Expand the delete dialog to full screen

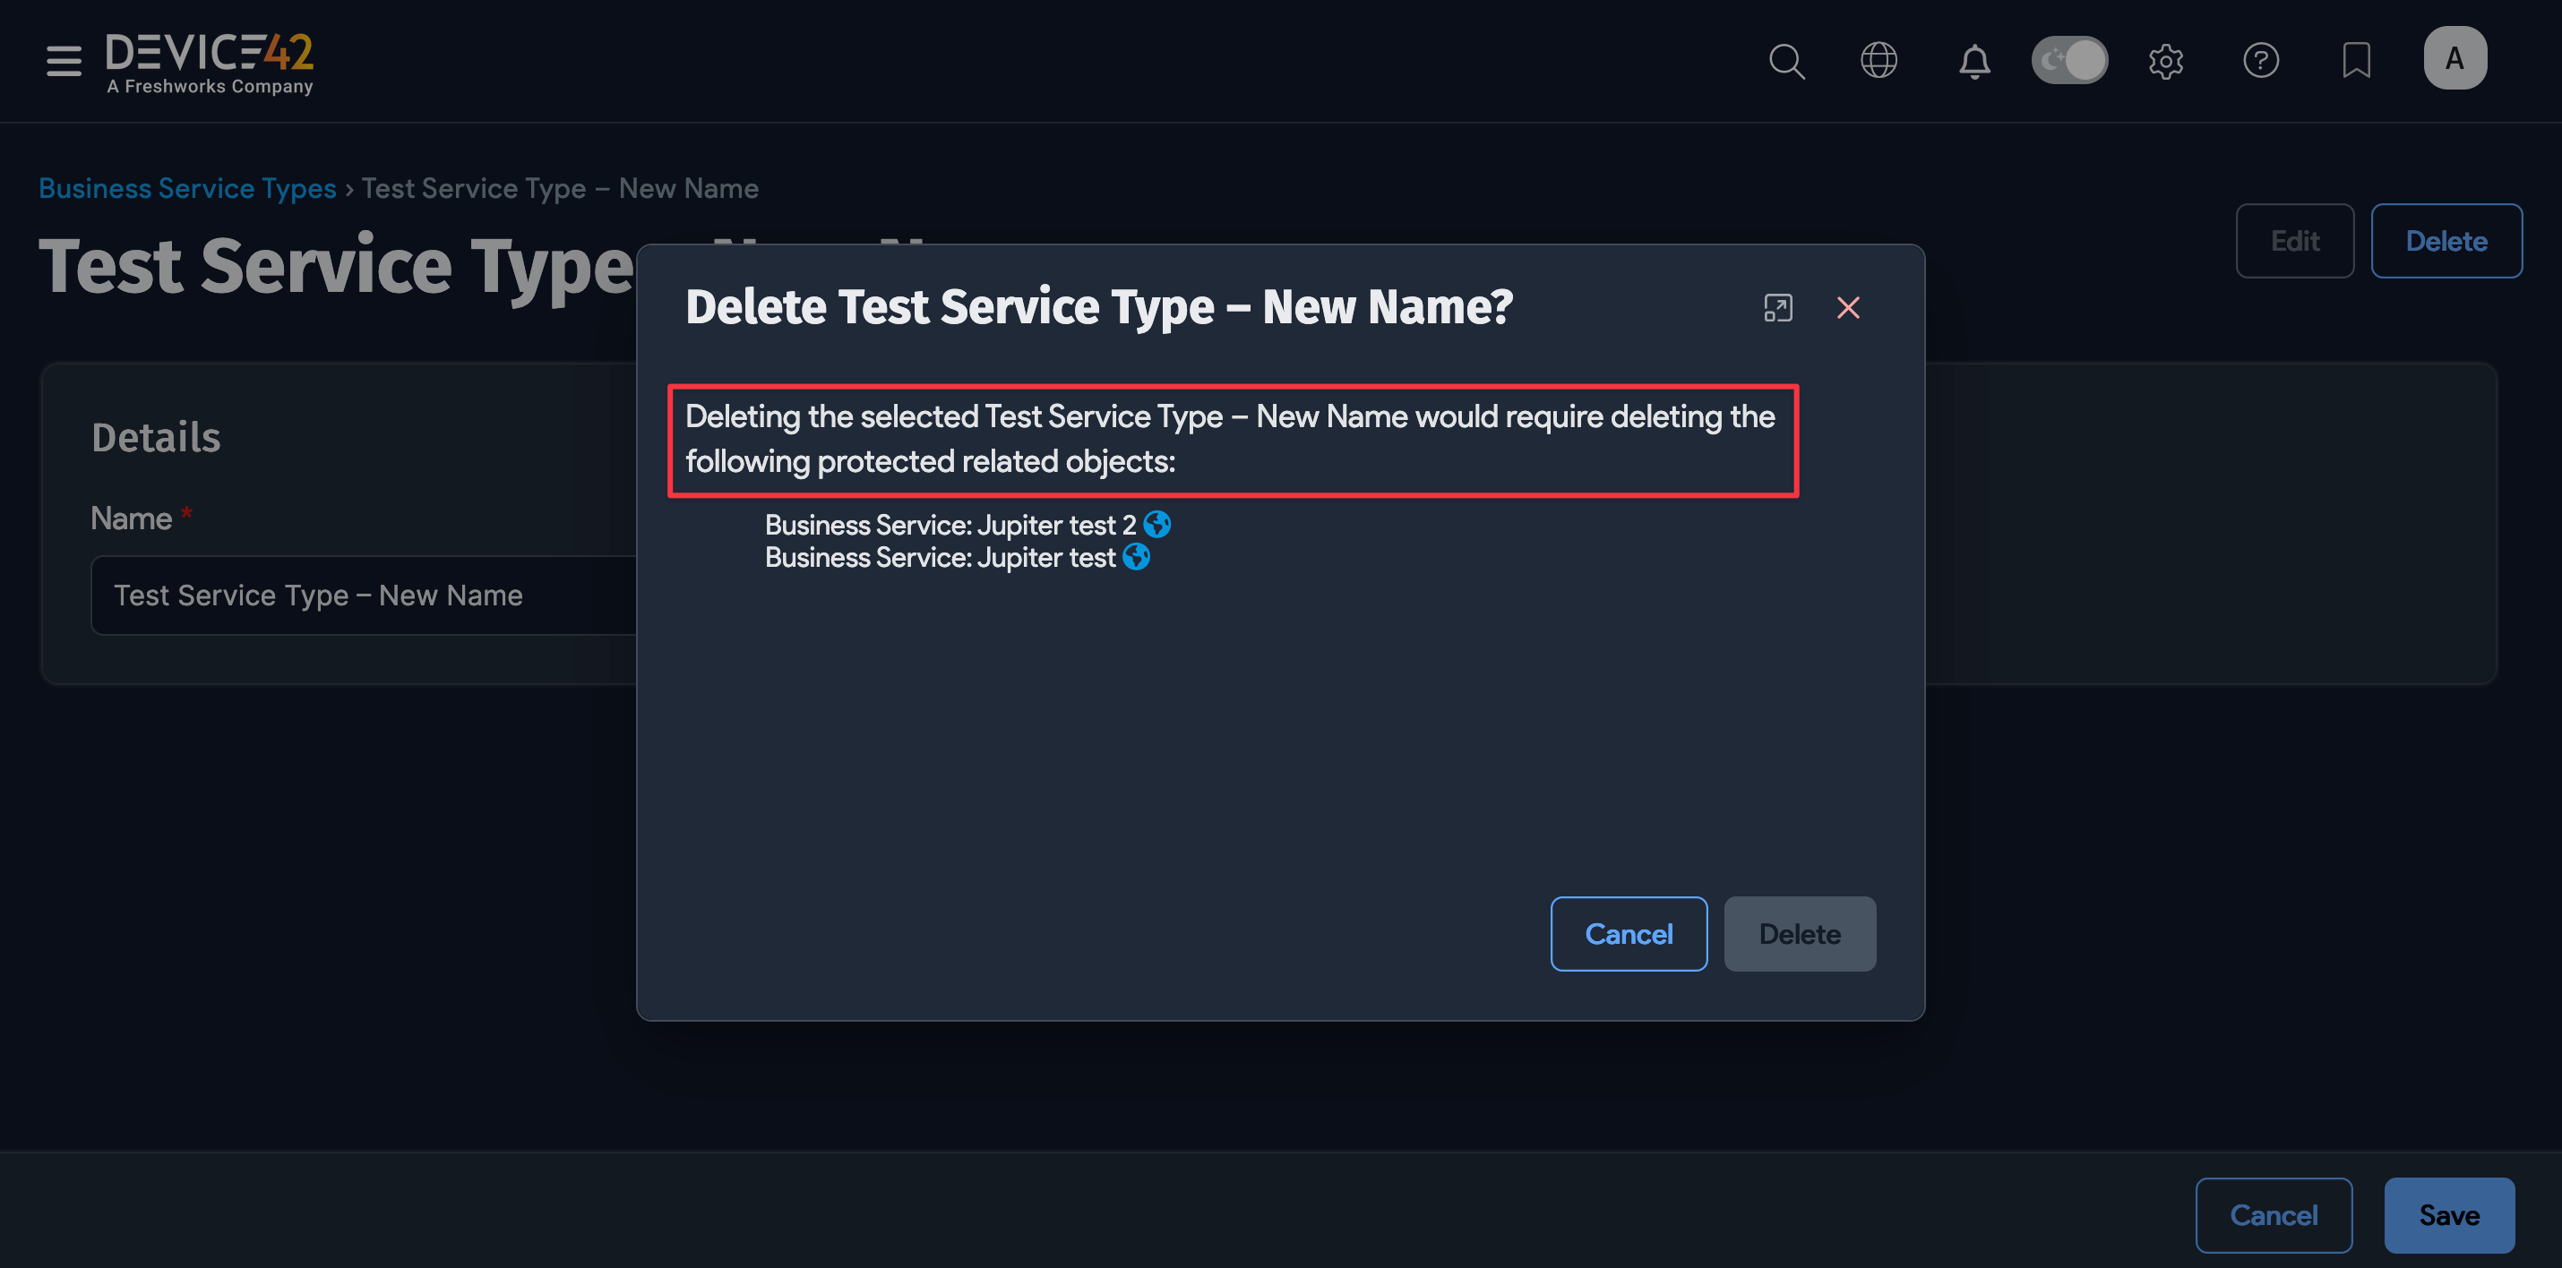[x=1778, y=308]
